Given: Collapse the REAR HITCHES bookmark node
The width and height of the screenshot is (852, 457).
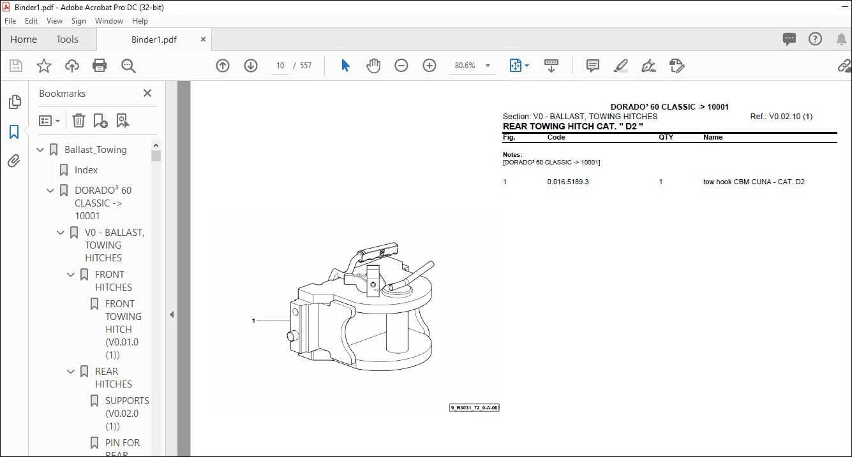Looking at the screenshot, I should pos(71,372).
